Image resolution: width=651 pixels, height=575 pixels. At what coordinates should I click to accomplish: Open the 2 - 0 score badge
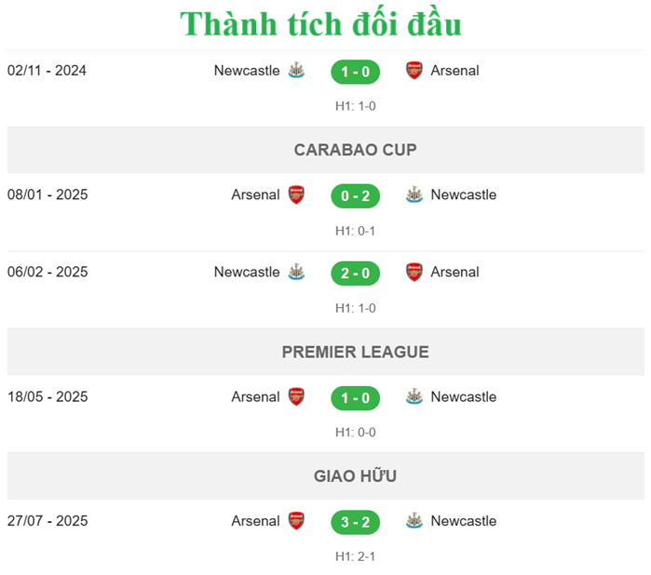pos(355,274)
